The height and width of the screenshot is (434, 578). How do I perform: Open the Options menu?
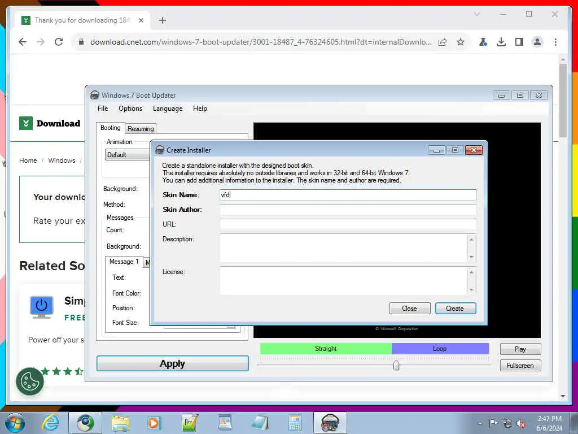pos(130,108)
